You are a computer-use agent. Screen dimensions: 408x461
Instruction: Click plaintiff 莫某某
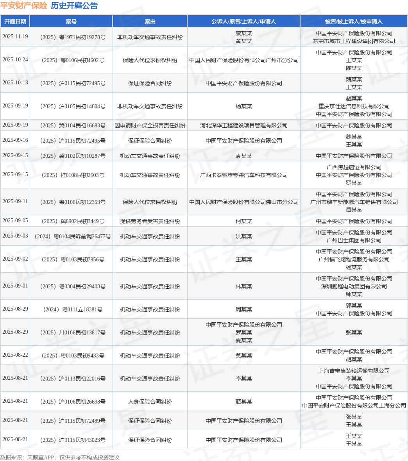[244, 356]
